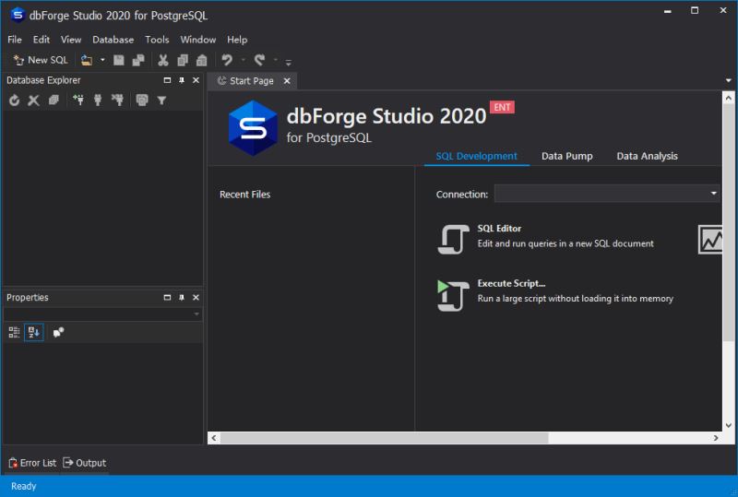The height and width of the screenshot is (497, 738).
Task: Open the Database menu
Action: pos(113,40)
